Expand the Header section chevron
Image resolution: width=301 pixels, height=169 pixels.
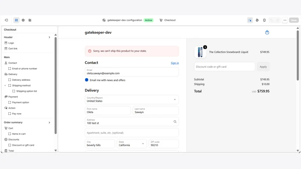coord(49,37)
